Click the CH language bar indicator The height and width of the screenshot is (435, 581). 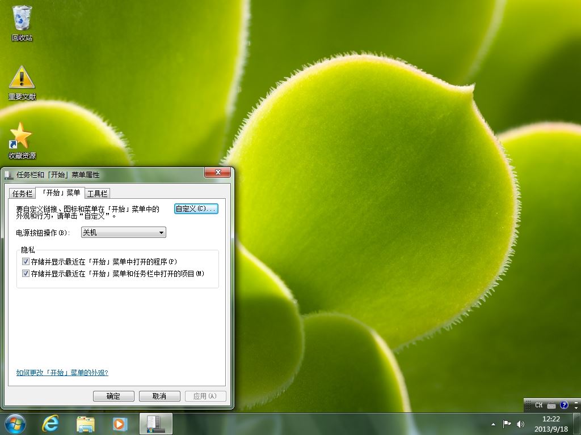(x=539, y=405)
